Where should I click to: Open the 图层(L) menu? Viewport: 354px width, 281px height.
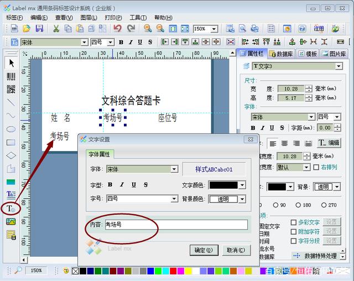[88, 18]
